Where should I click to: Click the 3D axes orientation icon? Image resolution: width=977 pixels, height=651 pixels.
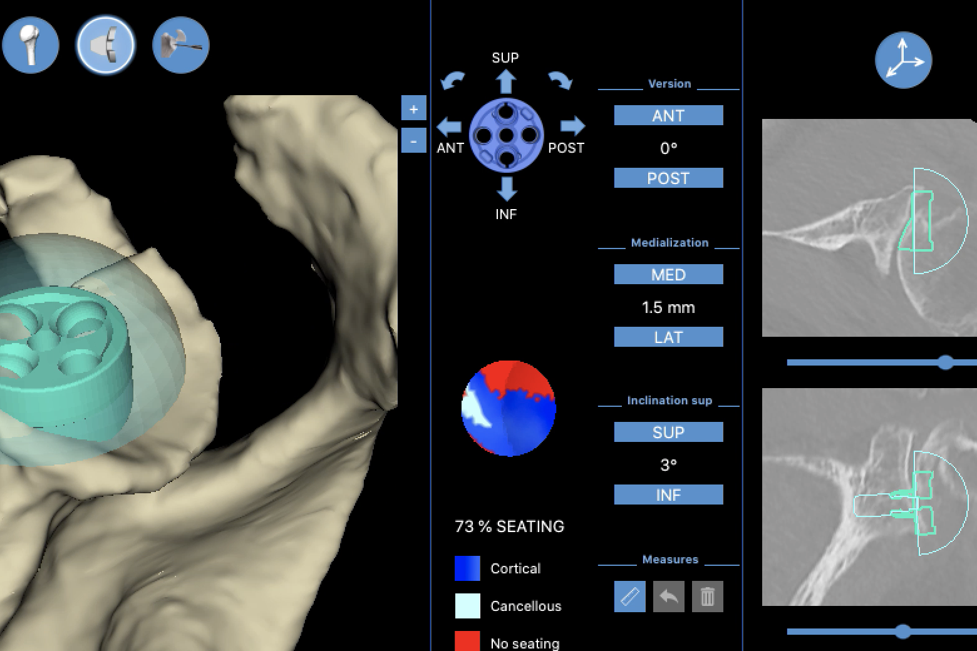point(903,60)
